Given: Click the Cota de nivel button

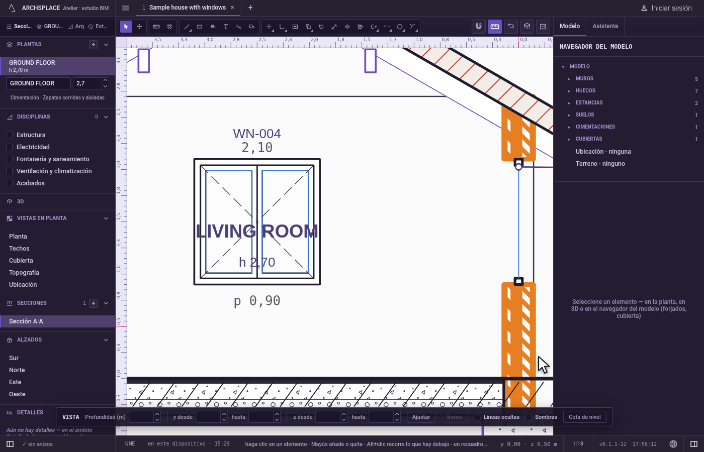Looking at the screenshot, I should click(x=585, y=417).
